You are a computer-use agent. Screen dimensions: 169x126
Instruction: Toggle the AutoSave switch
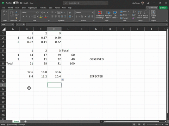pyautogui.click(x=15, y=3)
